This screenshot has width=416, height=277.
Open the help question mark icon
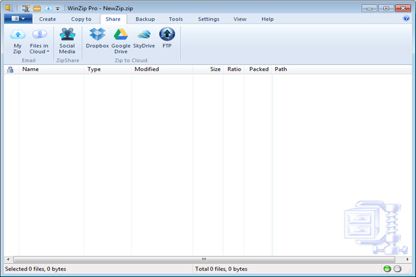click(x=406, y=18)
